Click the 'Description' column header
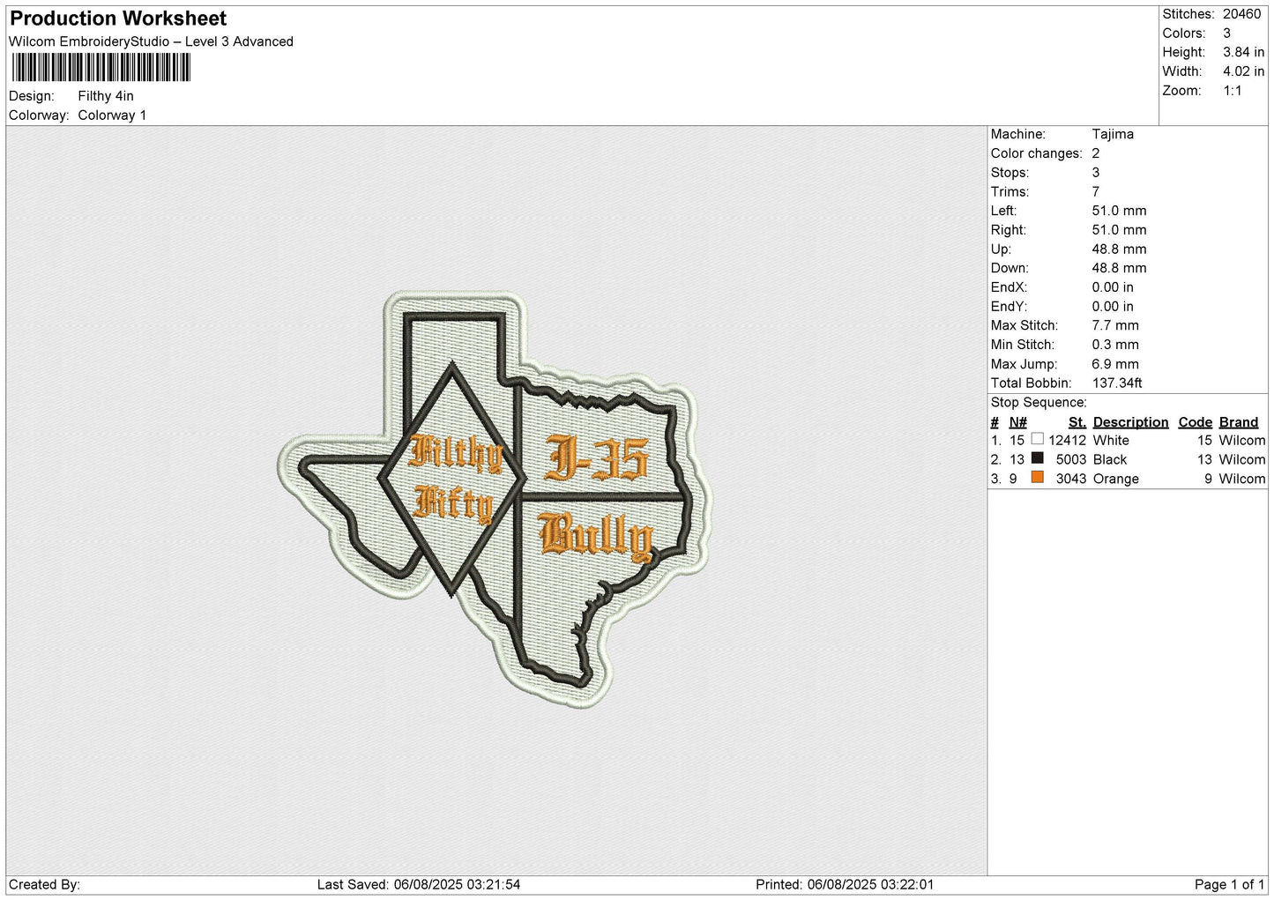Image resolution: width=1274 pixels, height=900 pixels. tap(1130, 422)
